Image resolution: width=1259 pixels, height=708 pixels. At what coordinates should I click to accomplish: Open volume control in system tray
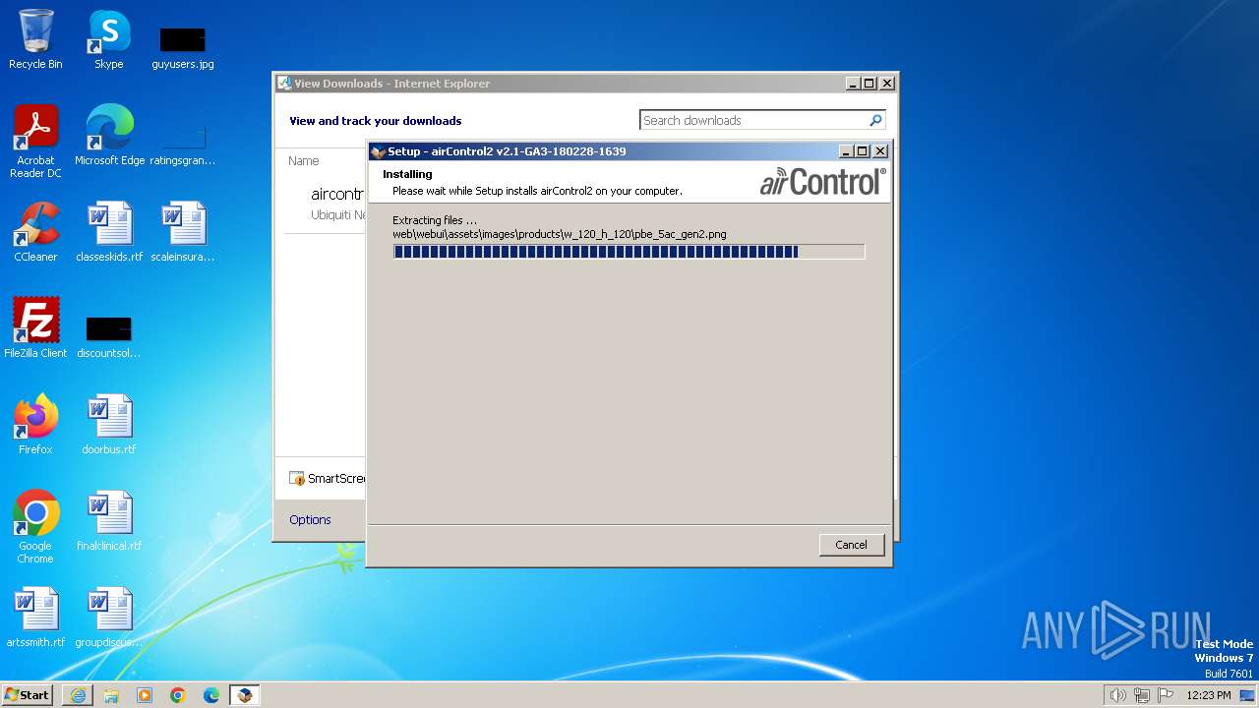[x=1117, y=695]
